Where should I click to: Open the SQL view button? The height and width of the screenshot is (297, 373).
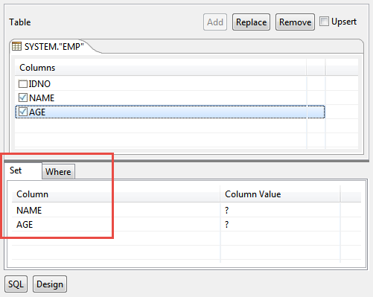tap(16, 284)
